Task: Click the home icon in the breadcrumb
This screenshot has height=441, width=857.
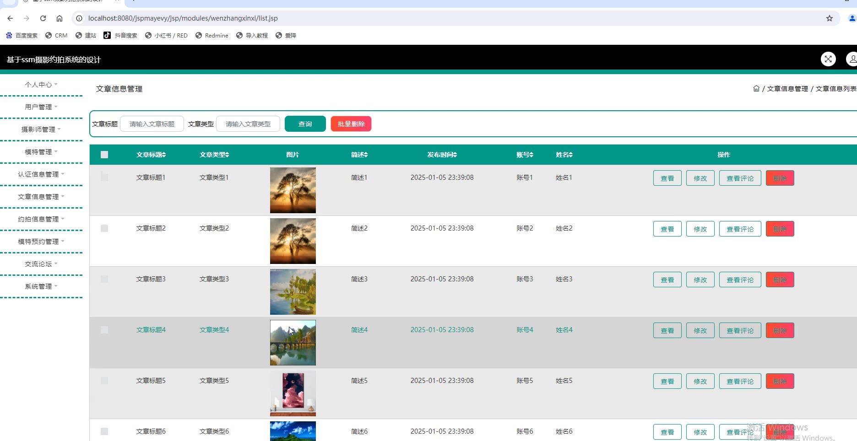Action: 756,88
